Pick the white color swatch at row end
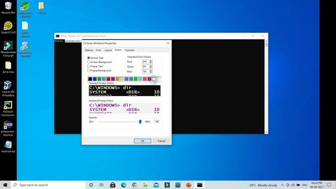The image size is (336, 189). click(159, 79)
